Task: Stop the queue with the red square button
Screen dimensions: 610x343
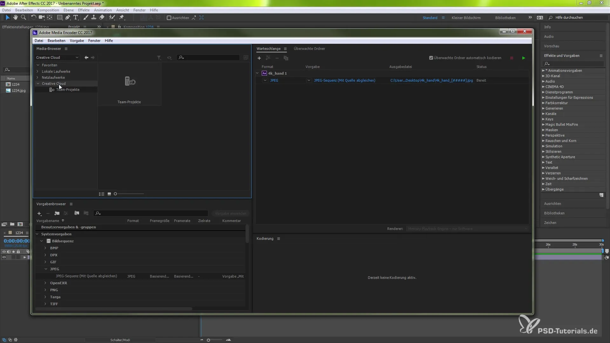Action: click(x=512, y=58)
